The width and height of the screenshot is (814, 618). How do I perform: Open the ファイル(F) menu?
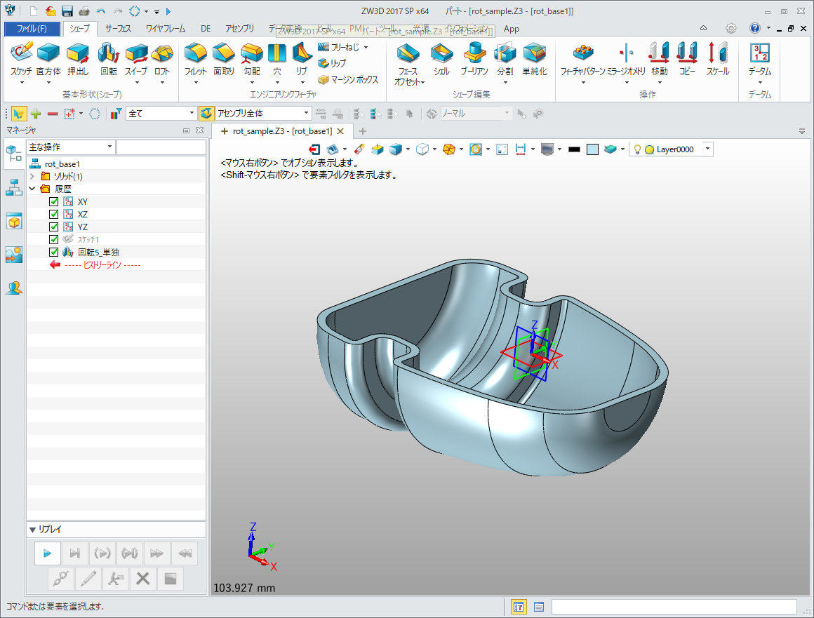pos(32,29)
